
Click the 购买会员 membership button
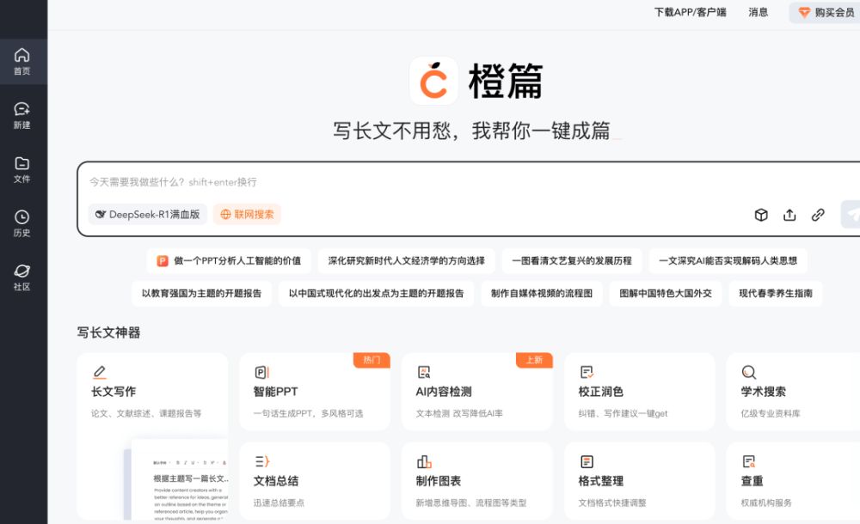click(826, 12)
